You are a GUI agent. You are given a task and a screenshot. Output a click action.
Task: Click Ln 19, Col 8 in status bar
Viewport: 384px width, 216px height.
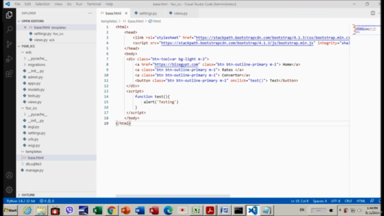click(x=299, y=201)
